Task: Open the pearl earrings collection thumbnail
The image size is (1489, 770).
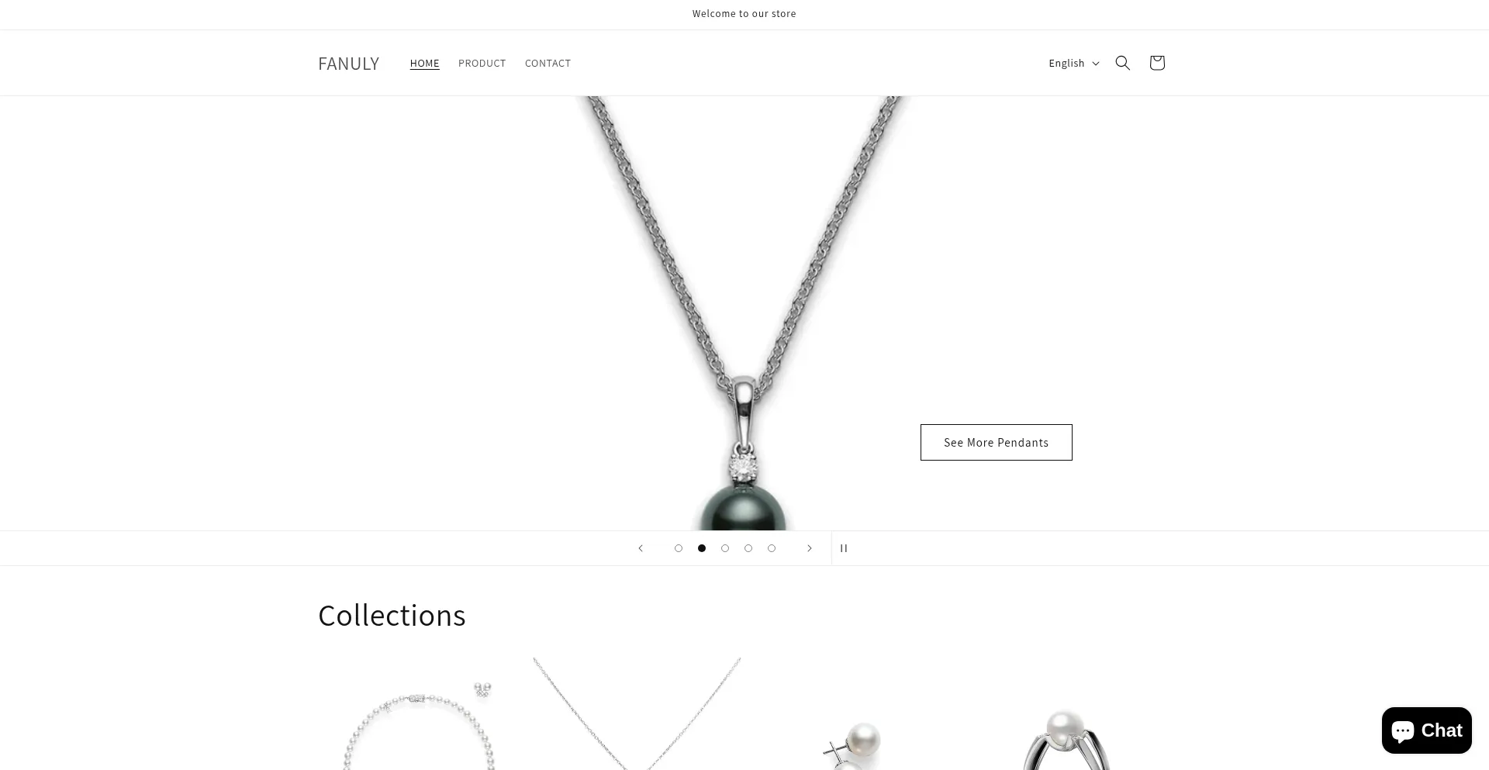Action: point(853,714)
